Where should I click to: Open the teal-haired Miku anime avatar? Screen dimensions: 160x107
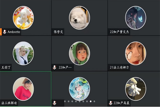click(x=79, y=89)
